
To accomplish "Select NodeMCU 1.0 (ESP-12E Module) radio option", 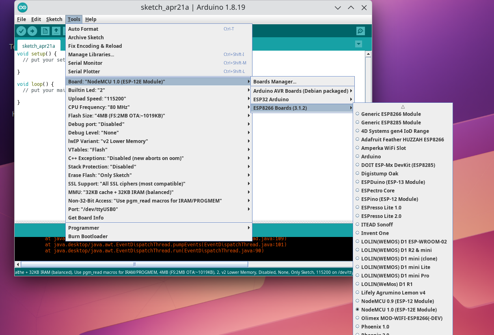I will (403, 309).
